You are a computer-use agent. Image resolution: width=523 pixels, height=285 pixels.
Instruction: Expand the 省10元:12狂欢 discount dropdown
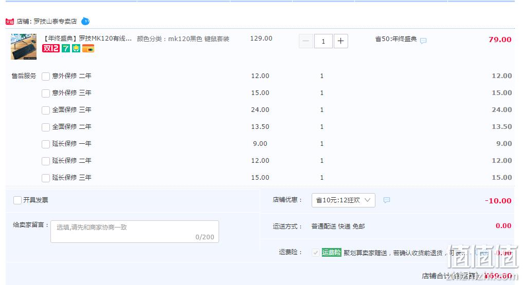point(343,200)
